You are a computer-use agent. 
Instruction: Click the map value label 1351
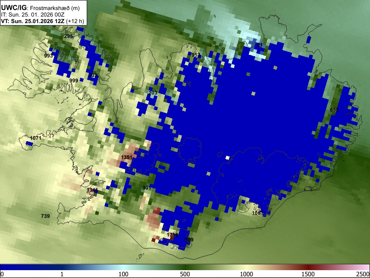coord(127,157)
